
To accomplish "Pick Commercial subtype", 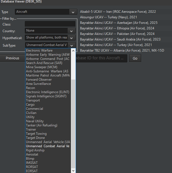I will [48, 109].
